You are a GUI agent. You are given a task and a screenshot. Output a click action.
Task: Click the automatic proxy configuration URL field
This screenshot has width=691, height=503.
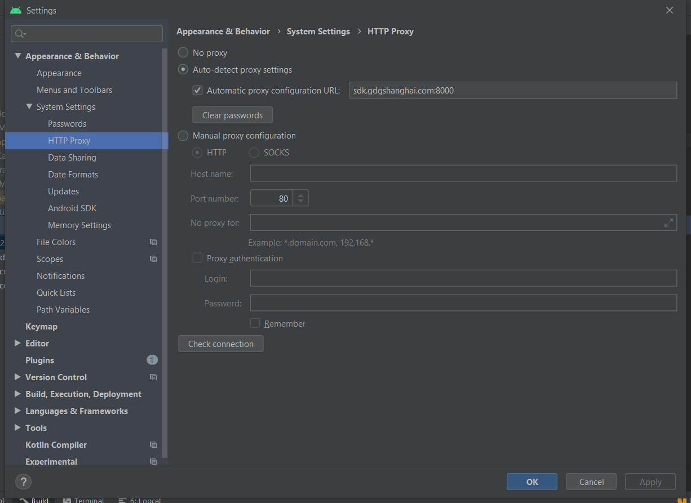tap(513, 90)
